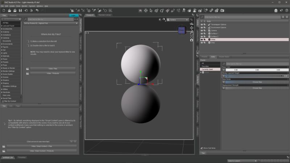Viewport: 290px width, 163px height.
Task: Click Video: Smart Content > Products button
Action: click(42, 151)
